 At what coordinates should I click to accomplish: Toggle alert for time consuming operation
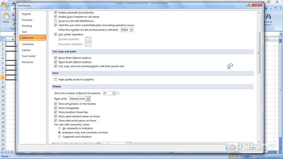click(56, 25)
